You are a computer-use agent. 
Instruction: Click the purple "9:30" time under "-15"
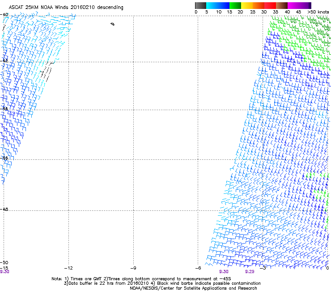(4, 272)
